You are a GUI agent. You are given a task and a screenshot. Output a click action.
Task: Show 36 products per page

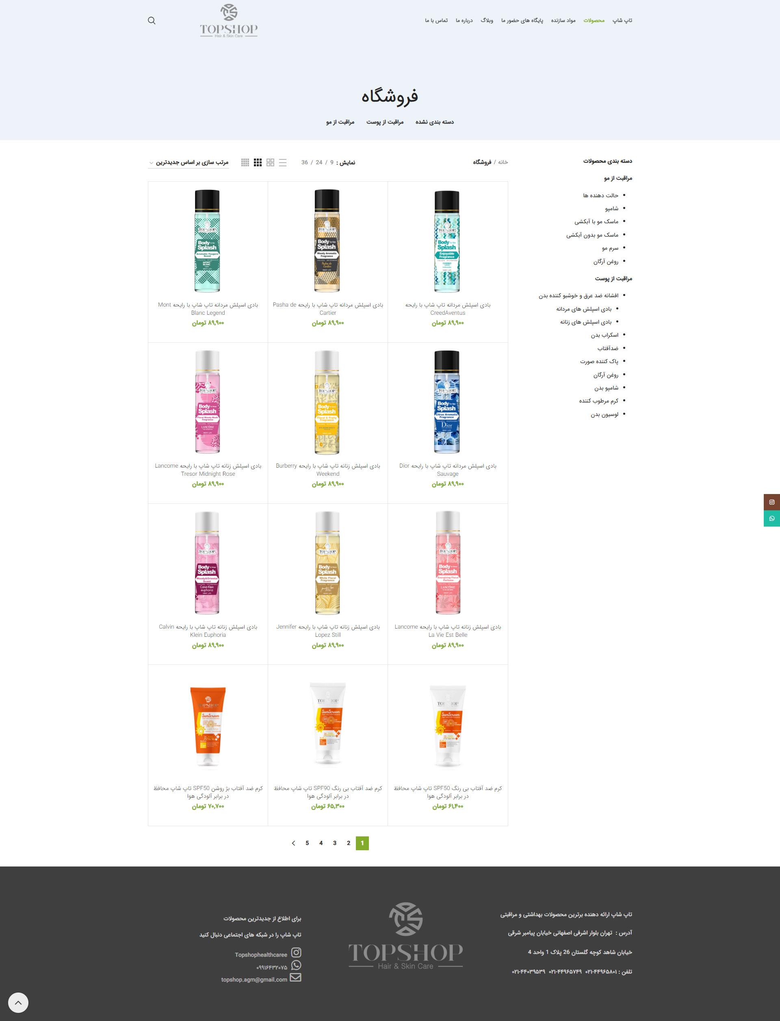305,163
